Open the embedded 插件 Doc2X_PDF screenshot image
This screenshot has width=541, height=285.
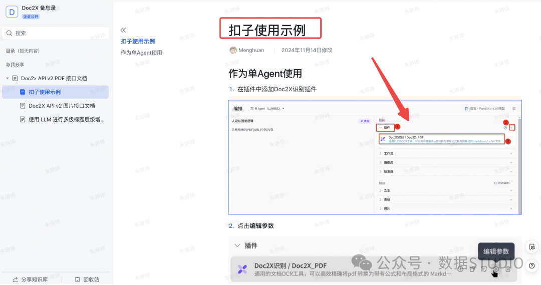coord(375,260)
